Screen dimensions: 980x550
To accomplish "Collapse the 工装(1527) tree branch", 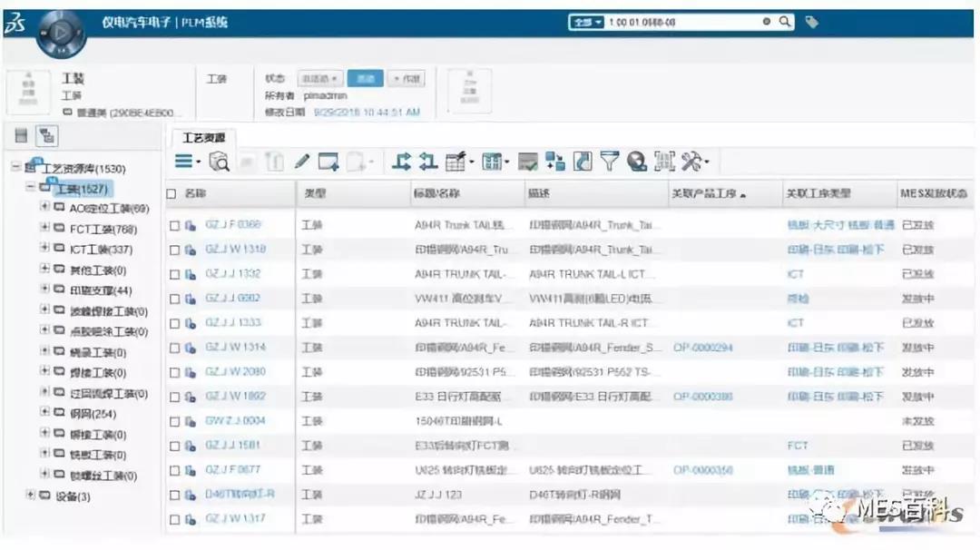I will (29, 188).
